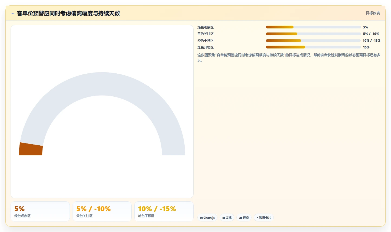Click the 进度 tag chip
Screen dimensions: 391x232
click(244, 218)
